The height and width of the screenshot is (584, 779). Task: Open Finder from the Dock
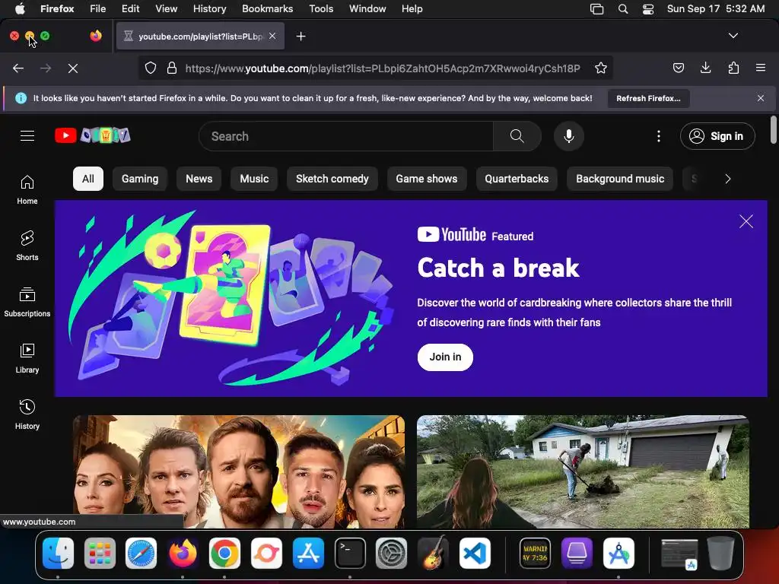(58, 554)
